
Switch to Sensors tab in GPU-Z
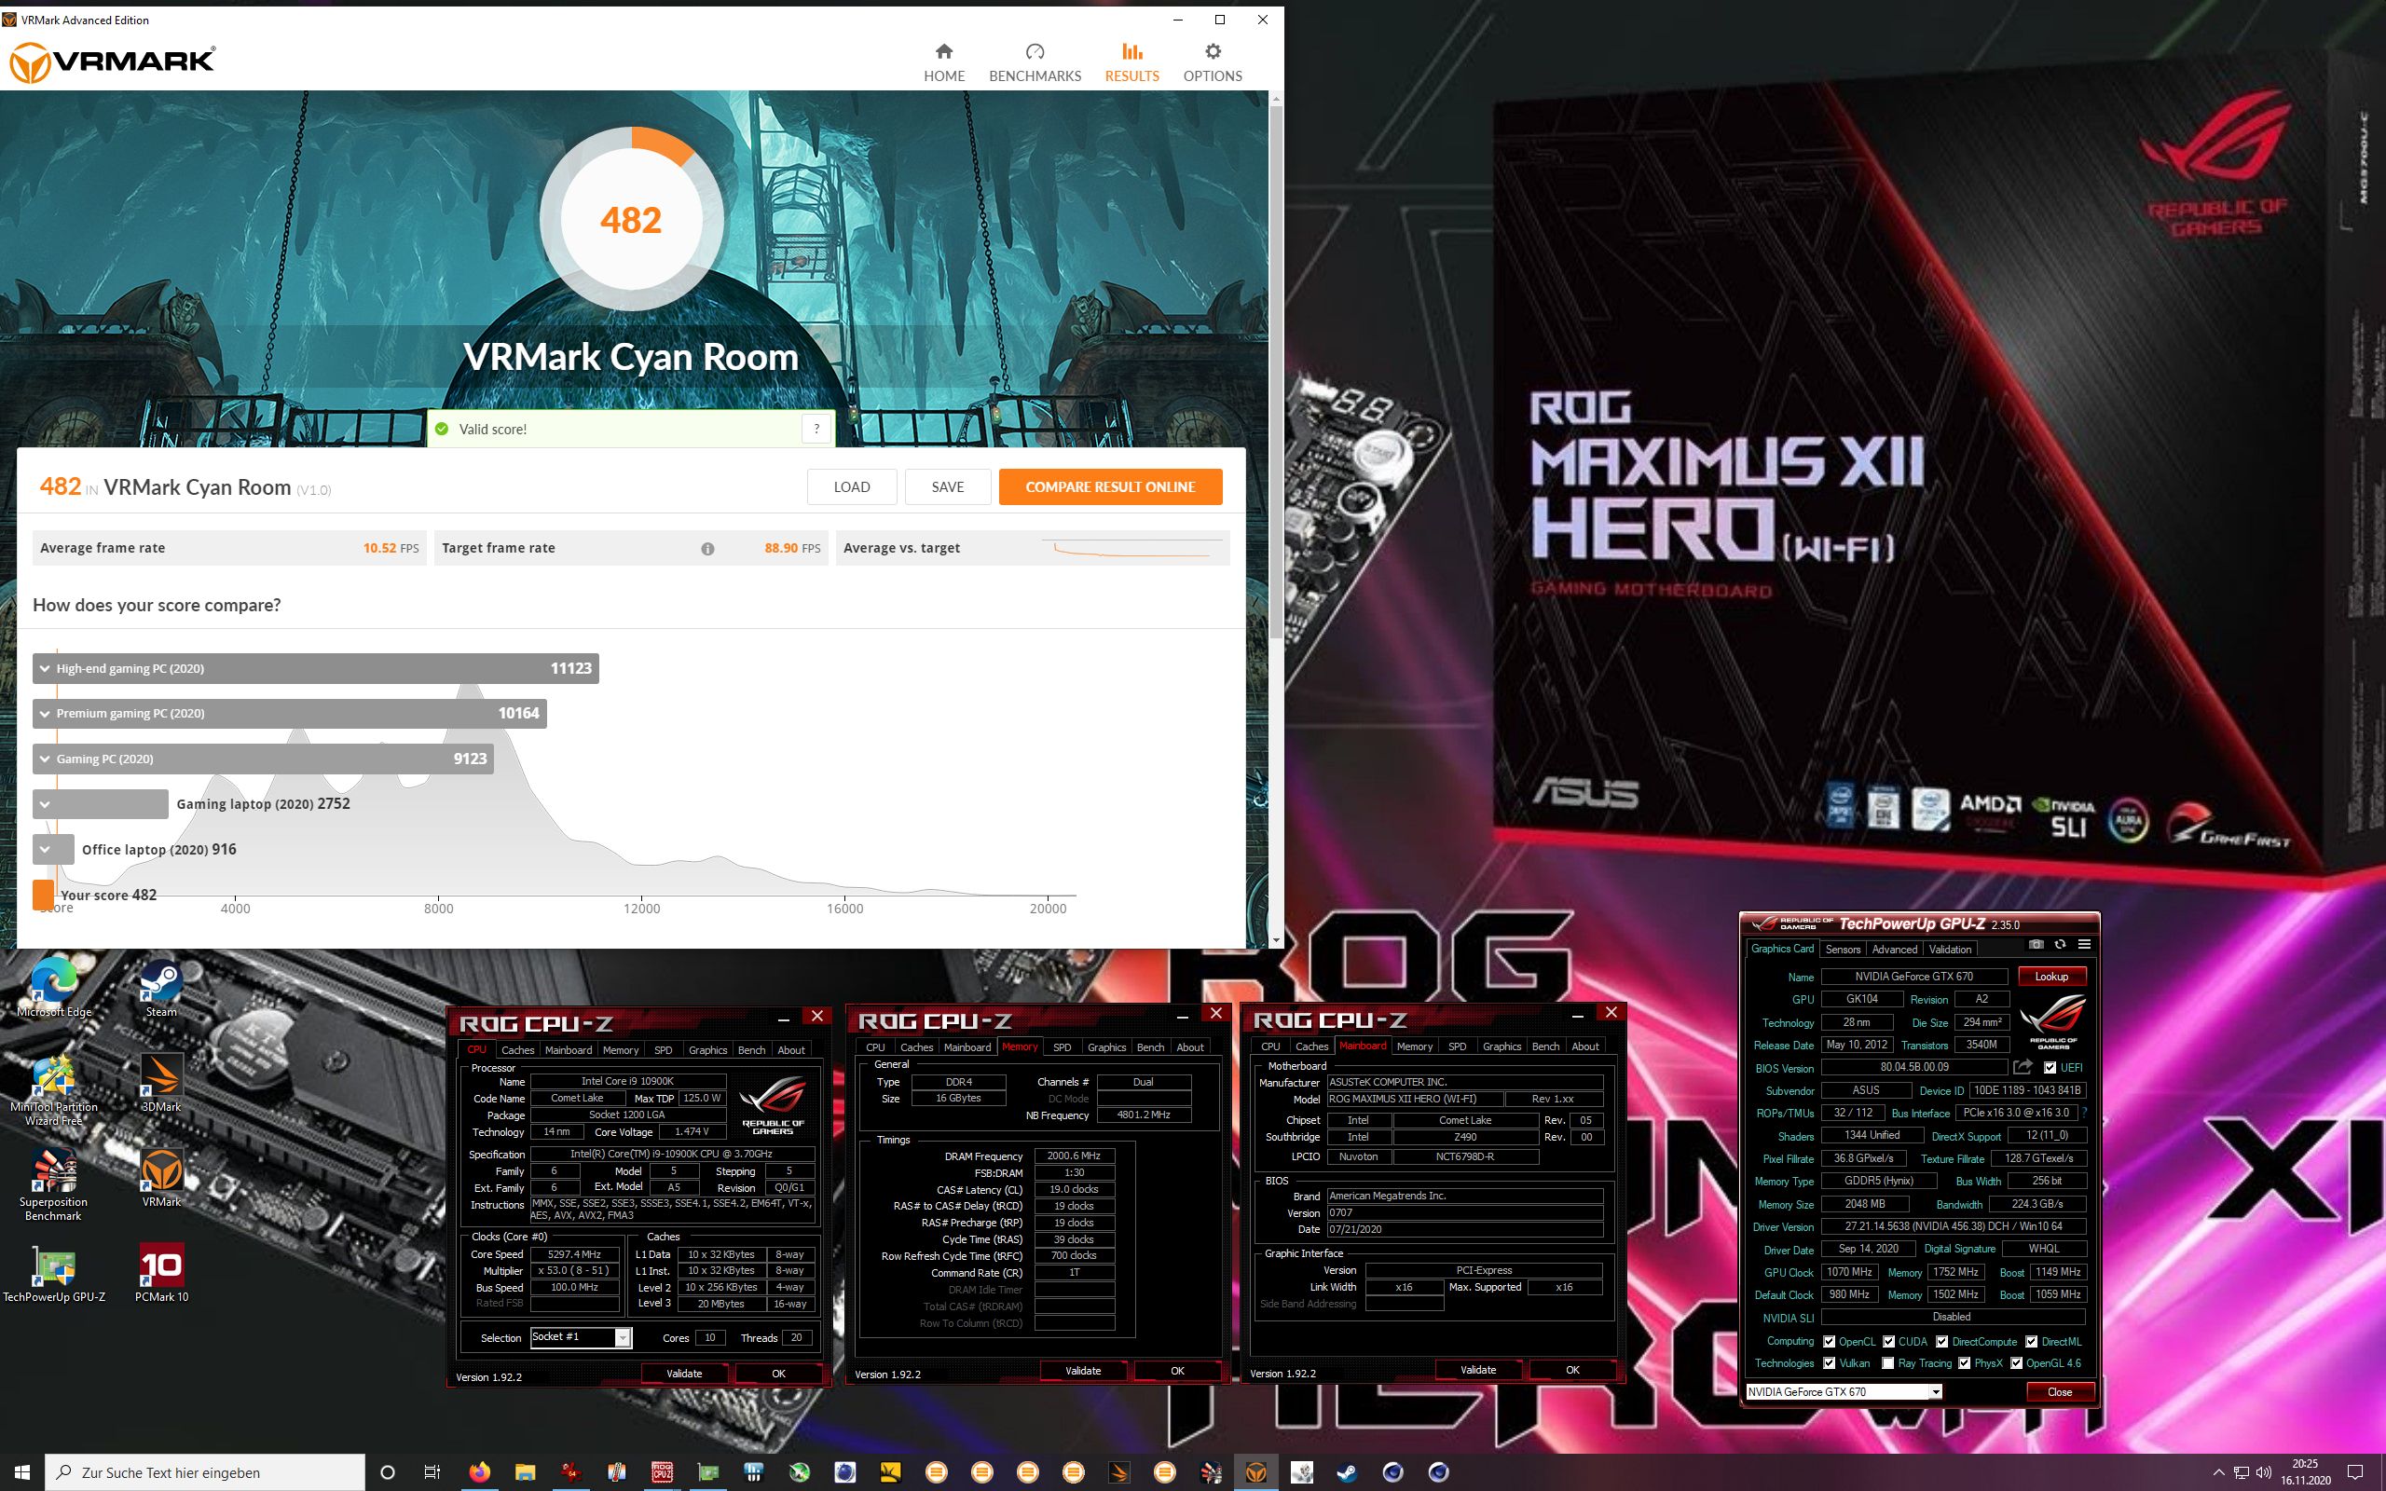coord(1842,949)
